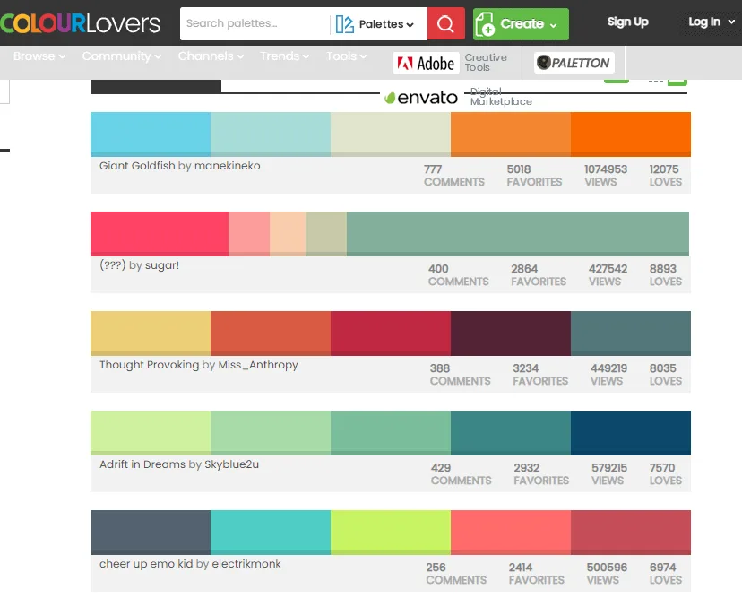Screen dimensions: 742x598
Task: Click the Create document plus icon
Action: (485, 24)
